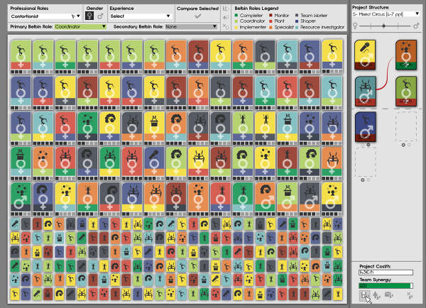
Task: Select blue contortionist card in Project Structure
Action: (x=366, y=127)
